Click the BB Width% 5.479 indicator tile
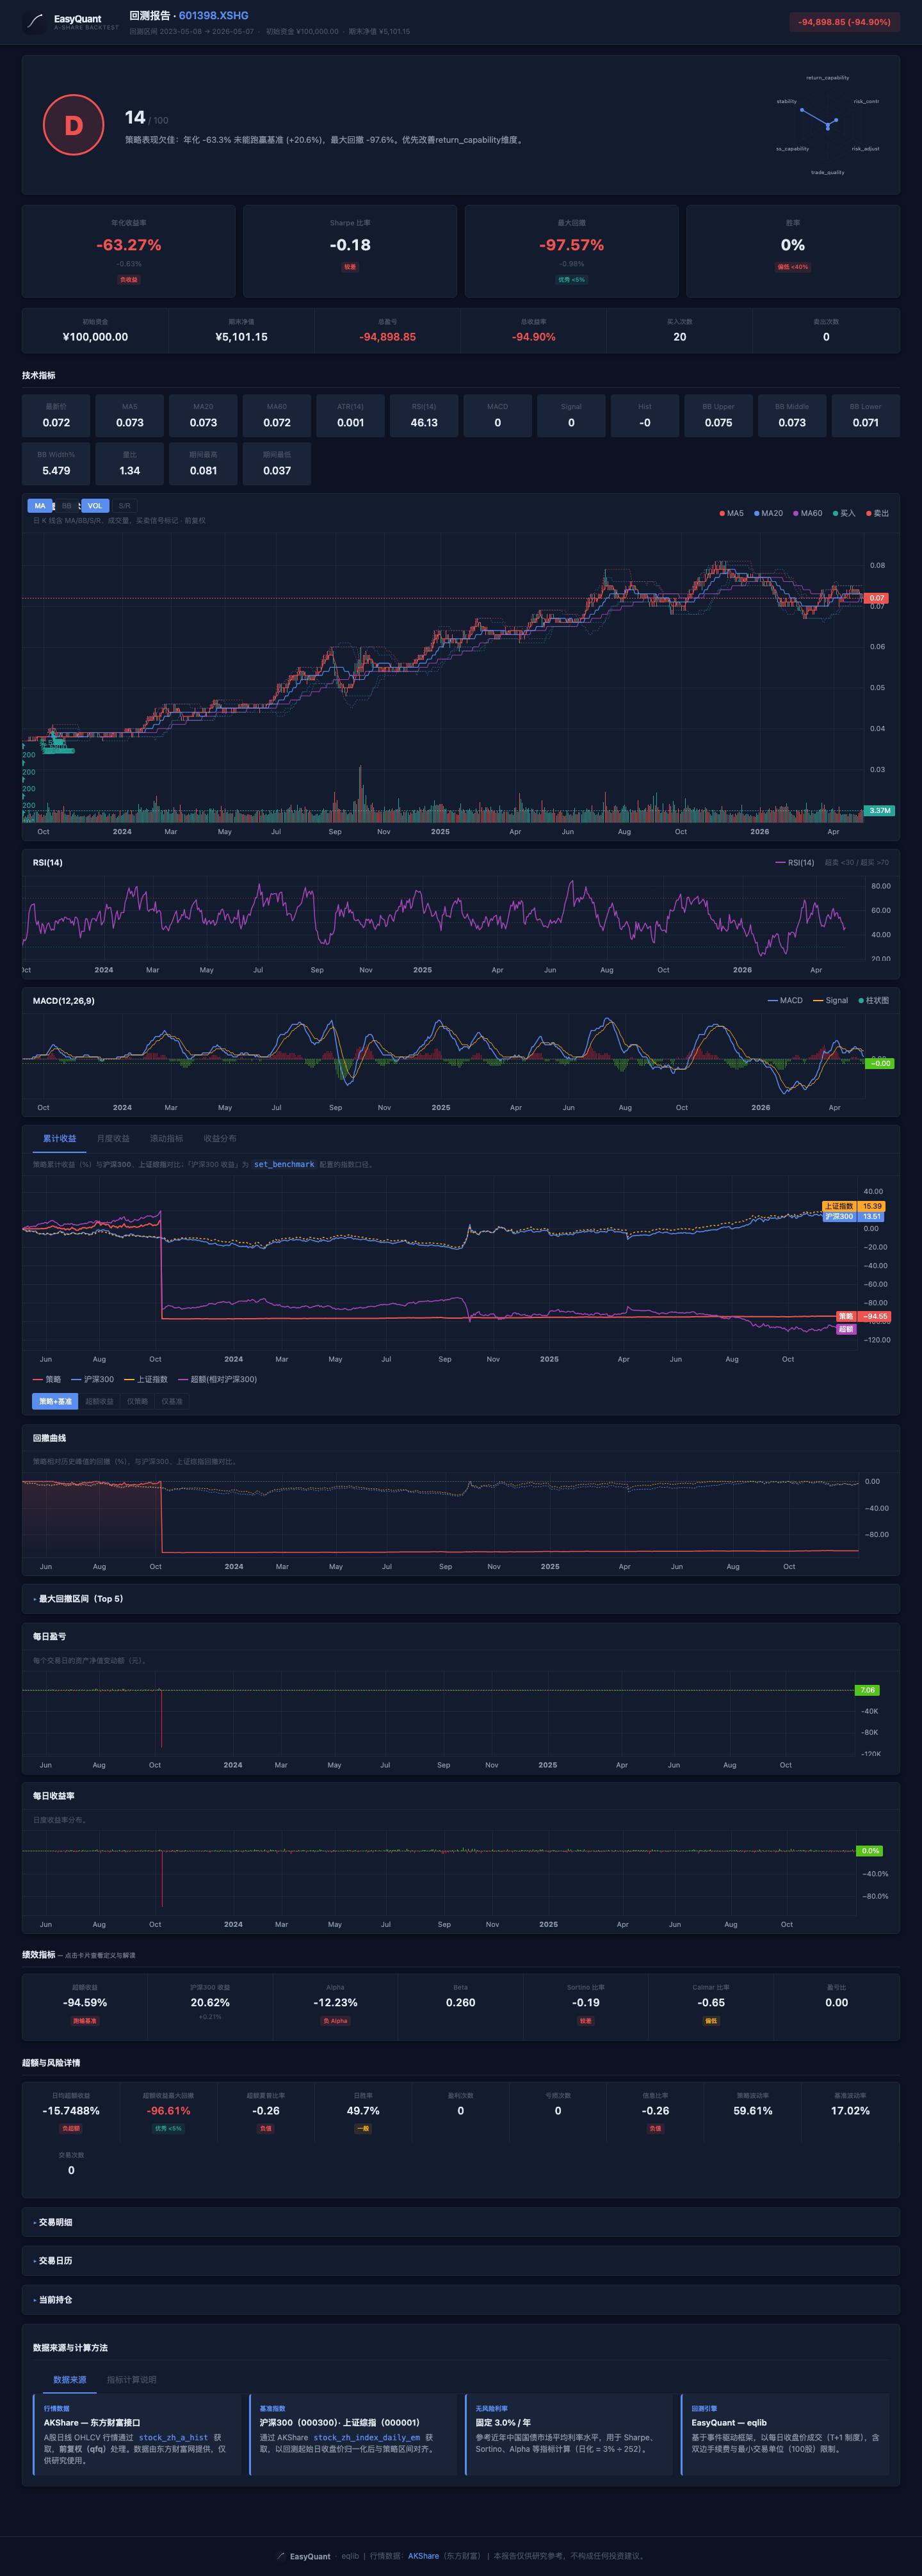The height and width of the screenshot is (2576, 922). [56, 464]
